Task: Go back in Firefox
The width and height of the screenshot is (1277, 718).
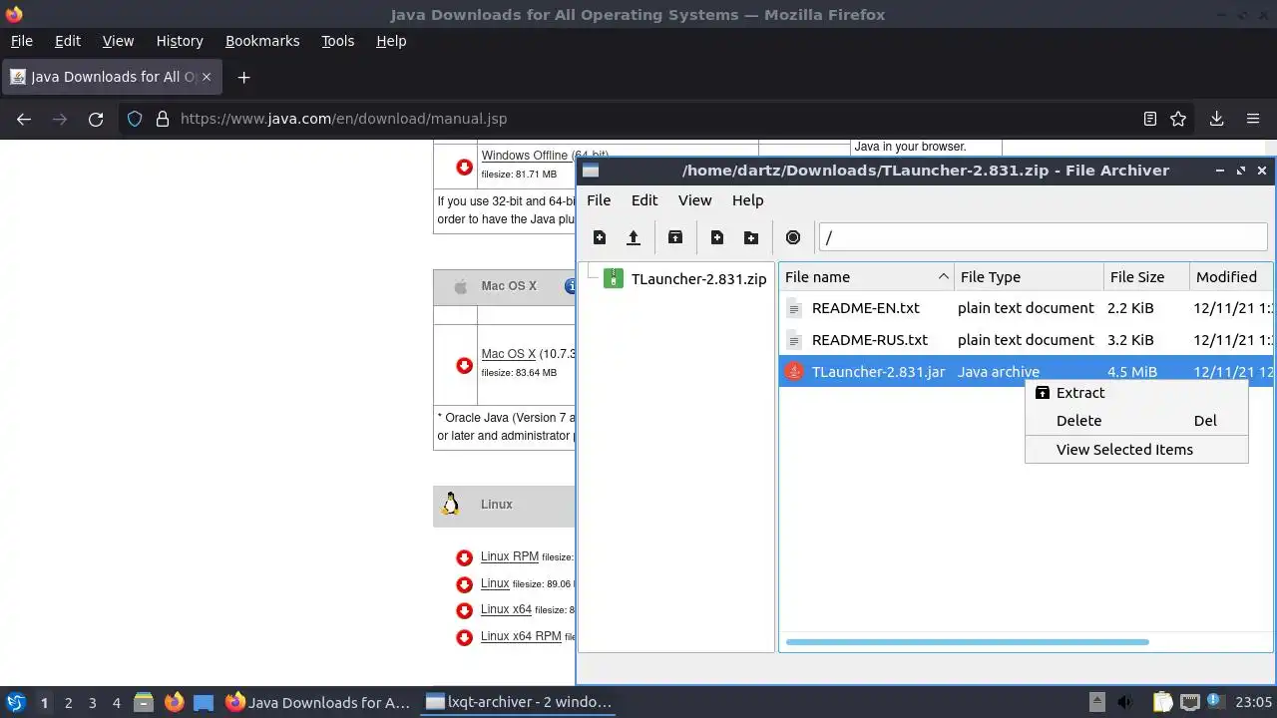Action: tap(24, 119)
